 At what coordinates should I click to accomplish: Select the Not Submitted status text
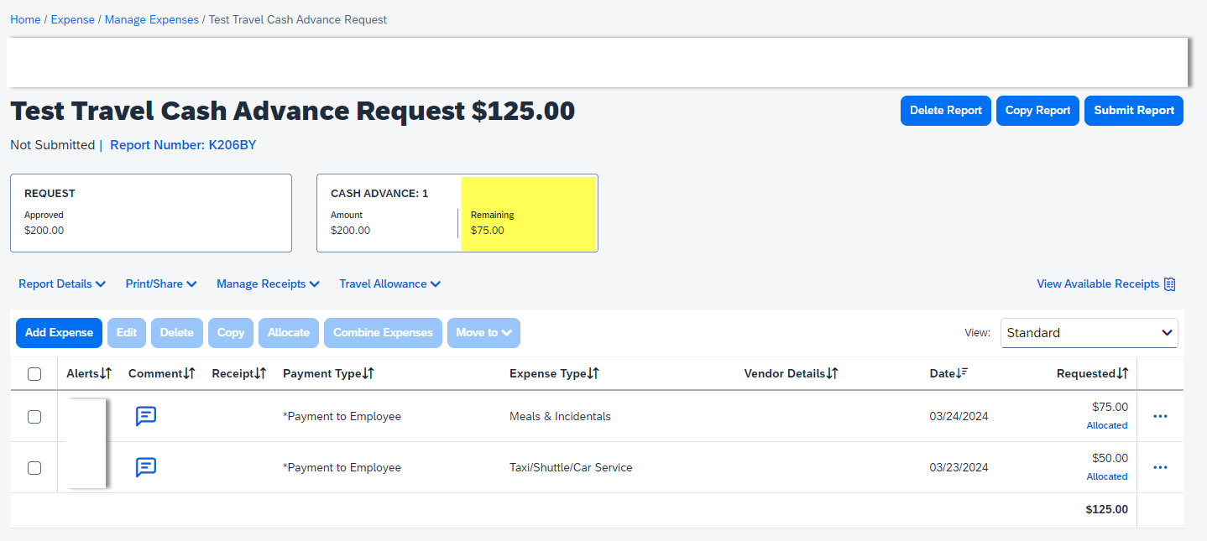(x=53, y=145)
